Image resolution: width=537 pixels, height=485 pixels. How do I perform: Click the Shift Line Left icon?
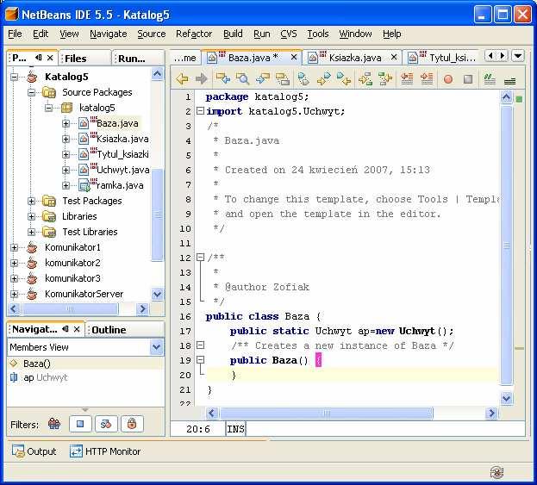407,78
